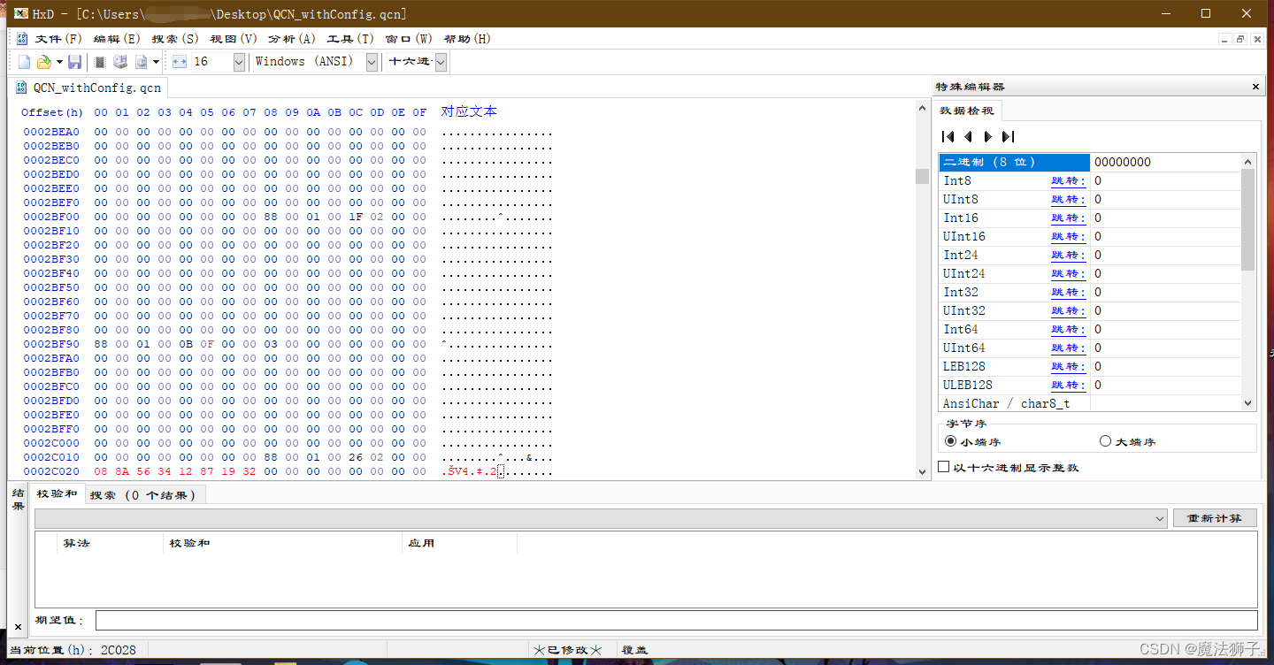Step forward one byte in data inspector
Viewport: 1274px width, 665px height.
coord(988,136)
